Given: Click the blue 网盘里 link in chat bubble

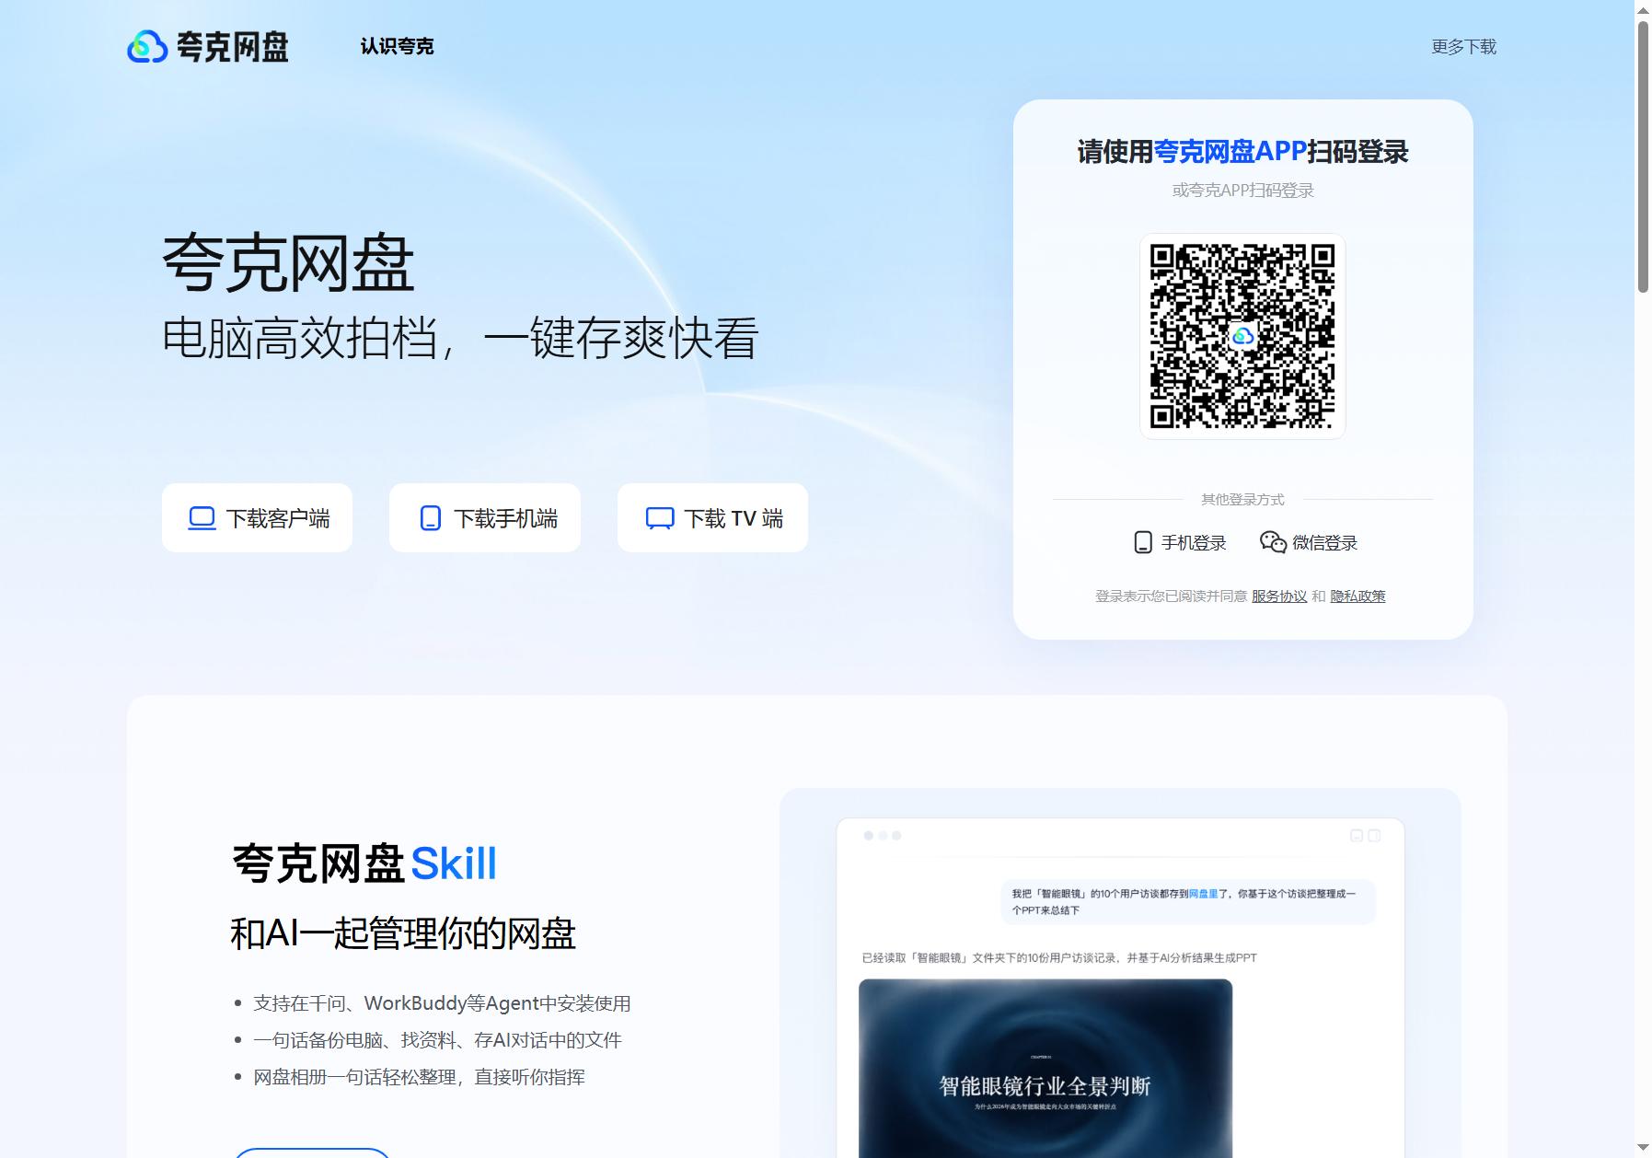Looking at the screenshot, I should click(1204, 894).
